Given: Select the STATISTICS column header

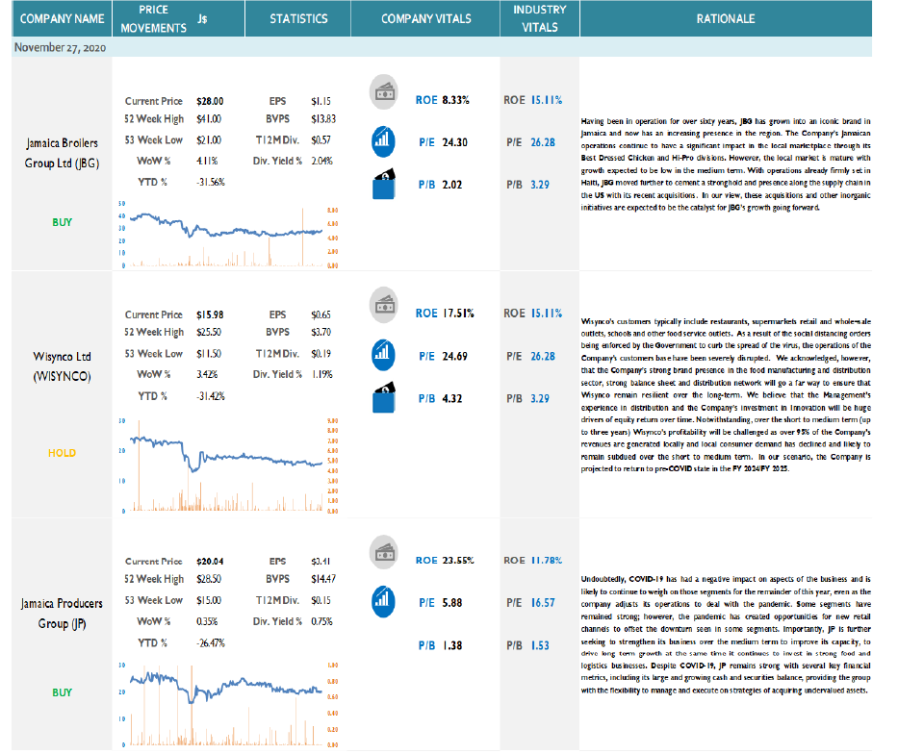Looking at the screenshot, I should pos(298,19).
